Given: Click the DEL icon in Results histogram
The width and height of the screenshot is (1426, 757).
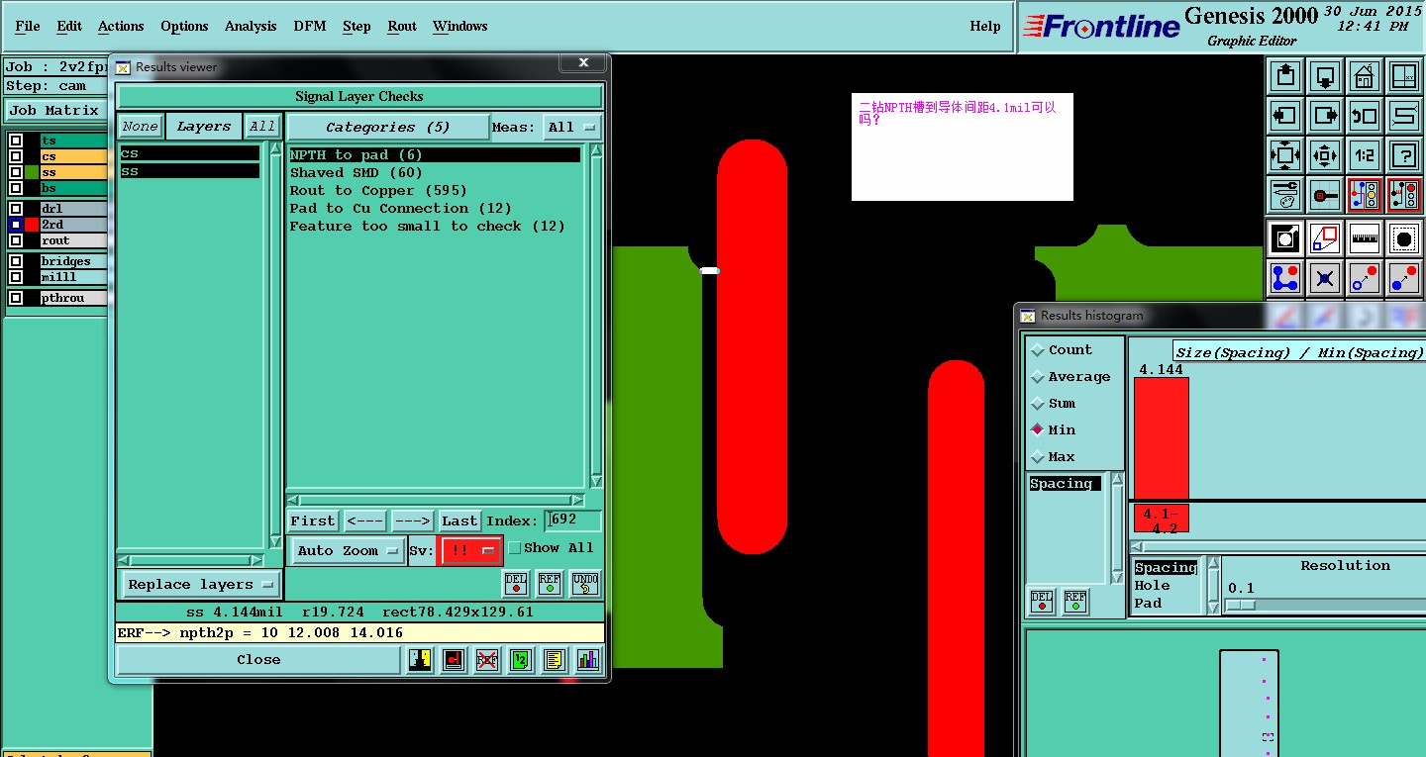Looking at the screenshot, I should pyautogui.click(x=1042, y=602).
